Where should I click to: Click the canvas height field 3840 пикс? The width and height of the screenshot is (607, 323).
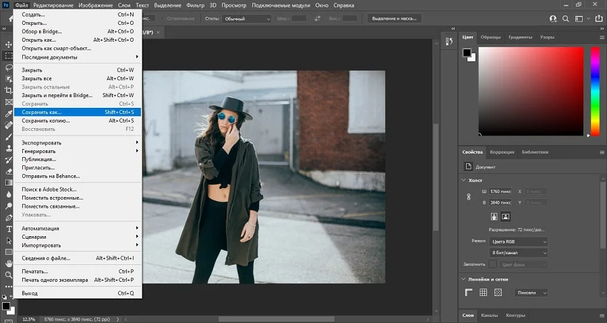click(x=500, y=203)
